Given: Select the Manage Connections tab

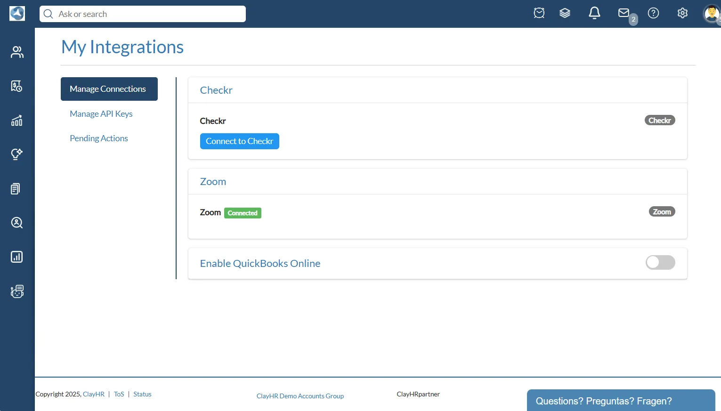Looking at the screenshot, I should [109, 89].
